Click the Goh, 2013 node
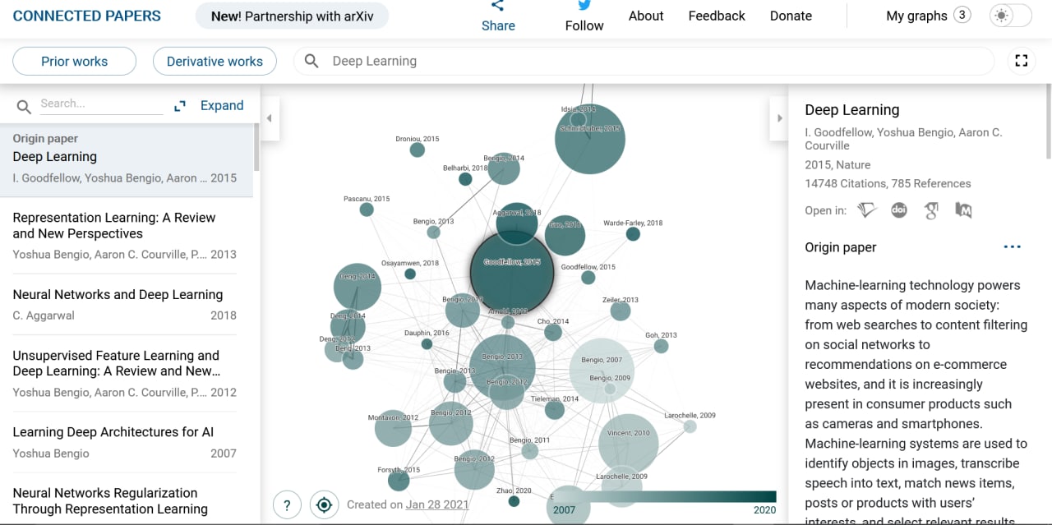This screenshot has height=525, width=1052. [661, 346]
